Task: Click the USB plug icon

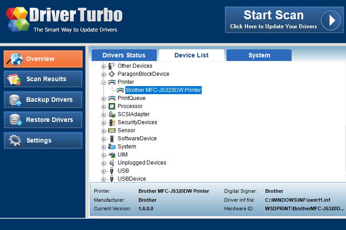Action: point(111,171)
